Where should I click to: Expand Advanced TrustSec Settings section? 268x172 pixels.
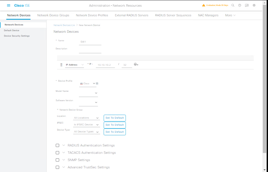[x=64, y=167]
